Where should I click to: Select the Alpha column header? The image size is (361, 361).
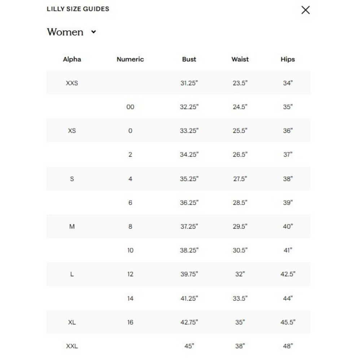click(72, 59)
